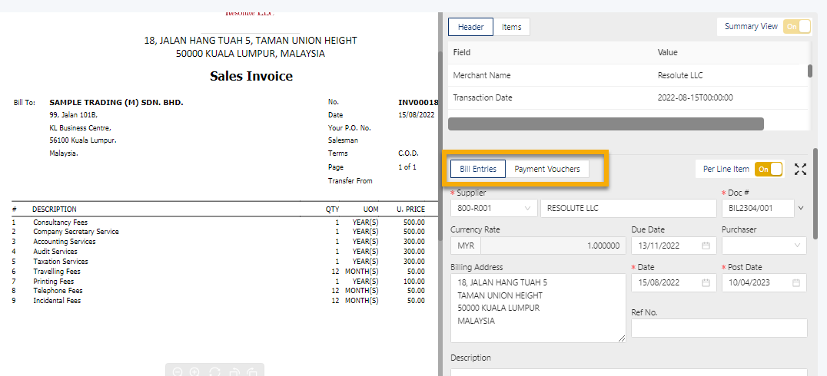This screenshot has width=827, height=376.
Task: Open the Purchaser dropdown
Action: coord(764,246)
